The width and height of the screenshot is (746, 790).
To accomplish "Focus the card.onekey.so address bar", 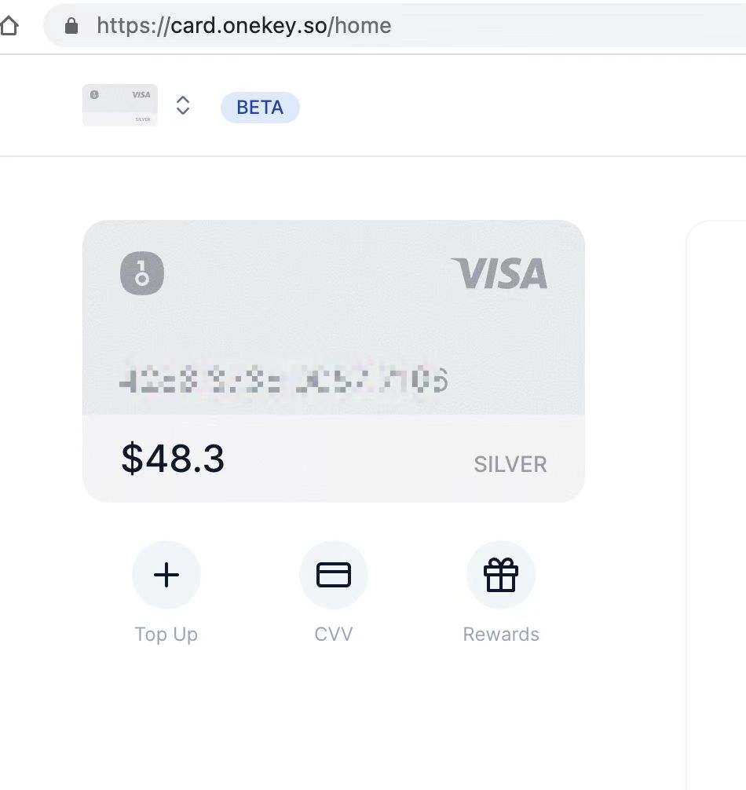I will [394, 26].
